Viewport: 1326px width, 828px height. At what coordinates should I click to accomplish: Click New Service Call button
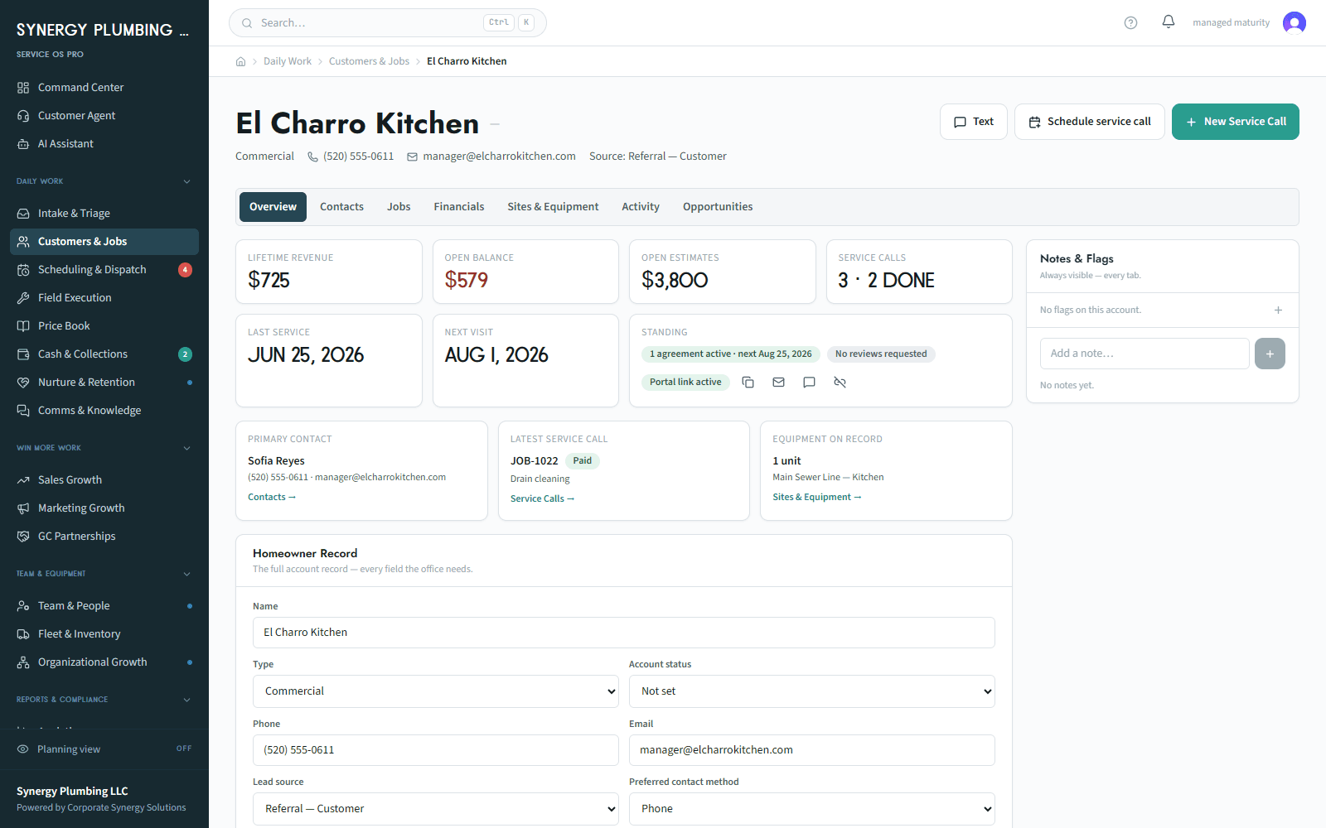[x=1236, y=122]
